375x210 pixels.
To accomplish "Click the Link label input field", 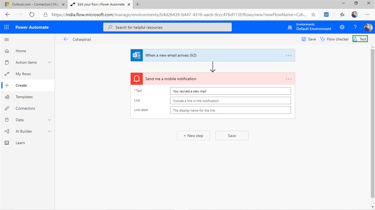I will 231,110.
